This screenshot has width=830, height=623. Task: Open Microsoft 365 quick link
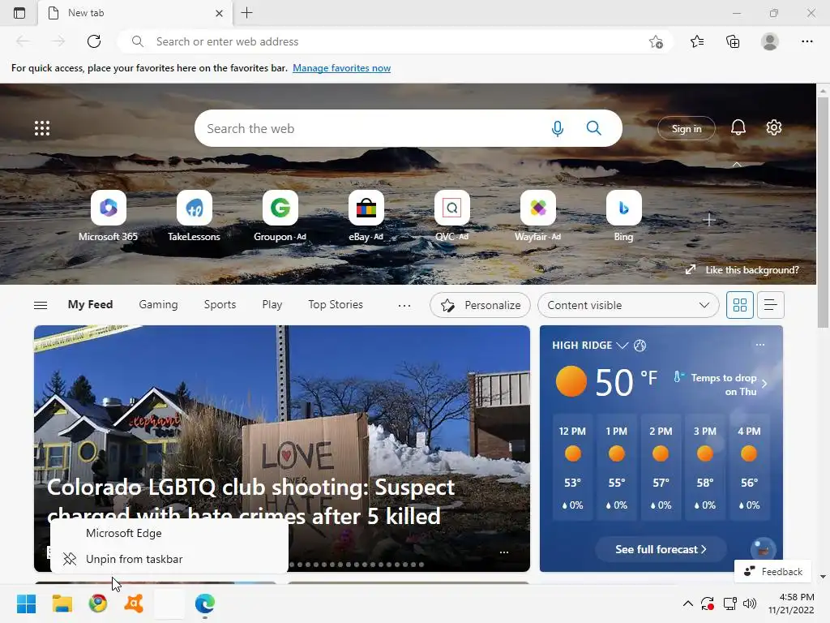108,216
